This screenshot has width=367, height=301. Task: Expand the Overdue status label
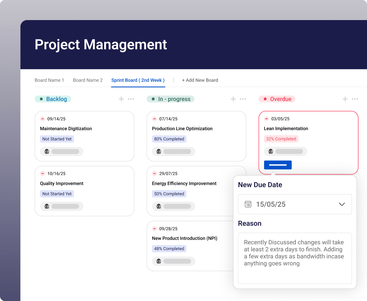pos(277,99)
